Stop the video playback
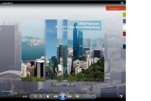 pos(48,96)
